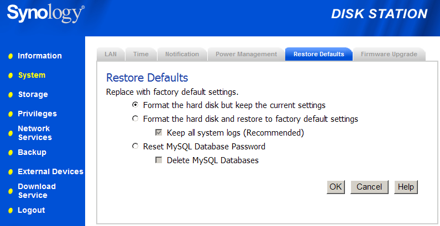Open the Power Management tab
Image resolution: width=440 pixels, height=226 pixels.
point(246,54)
